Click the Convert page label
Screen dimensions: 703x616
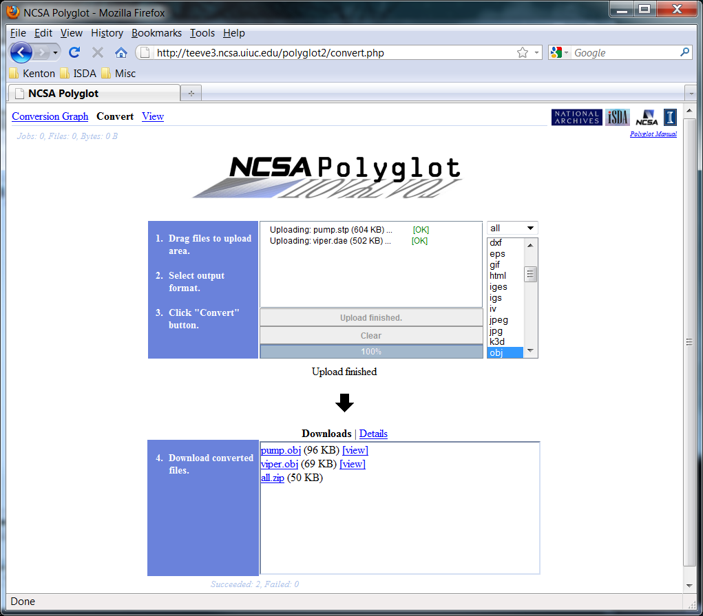coord(115,116)
